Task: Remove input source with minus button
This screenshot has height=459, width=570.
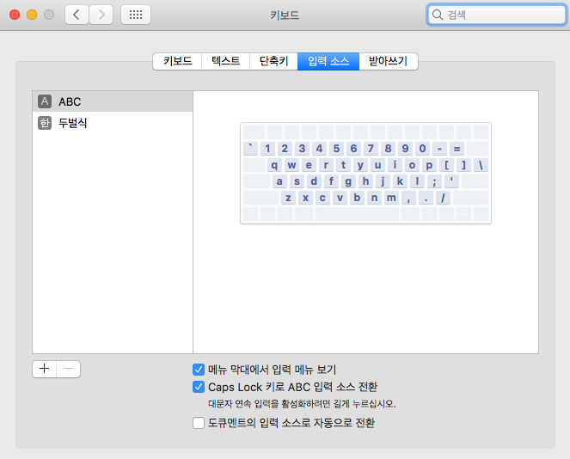Action: click(68, 369)
